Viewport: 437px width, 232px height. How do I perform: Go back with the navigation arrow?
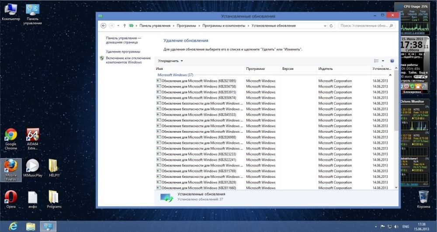103,26
